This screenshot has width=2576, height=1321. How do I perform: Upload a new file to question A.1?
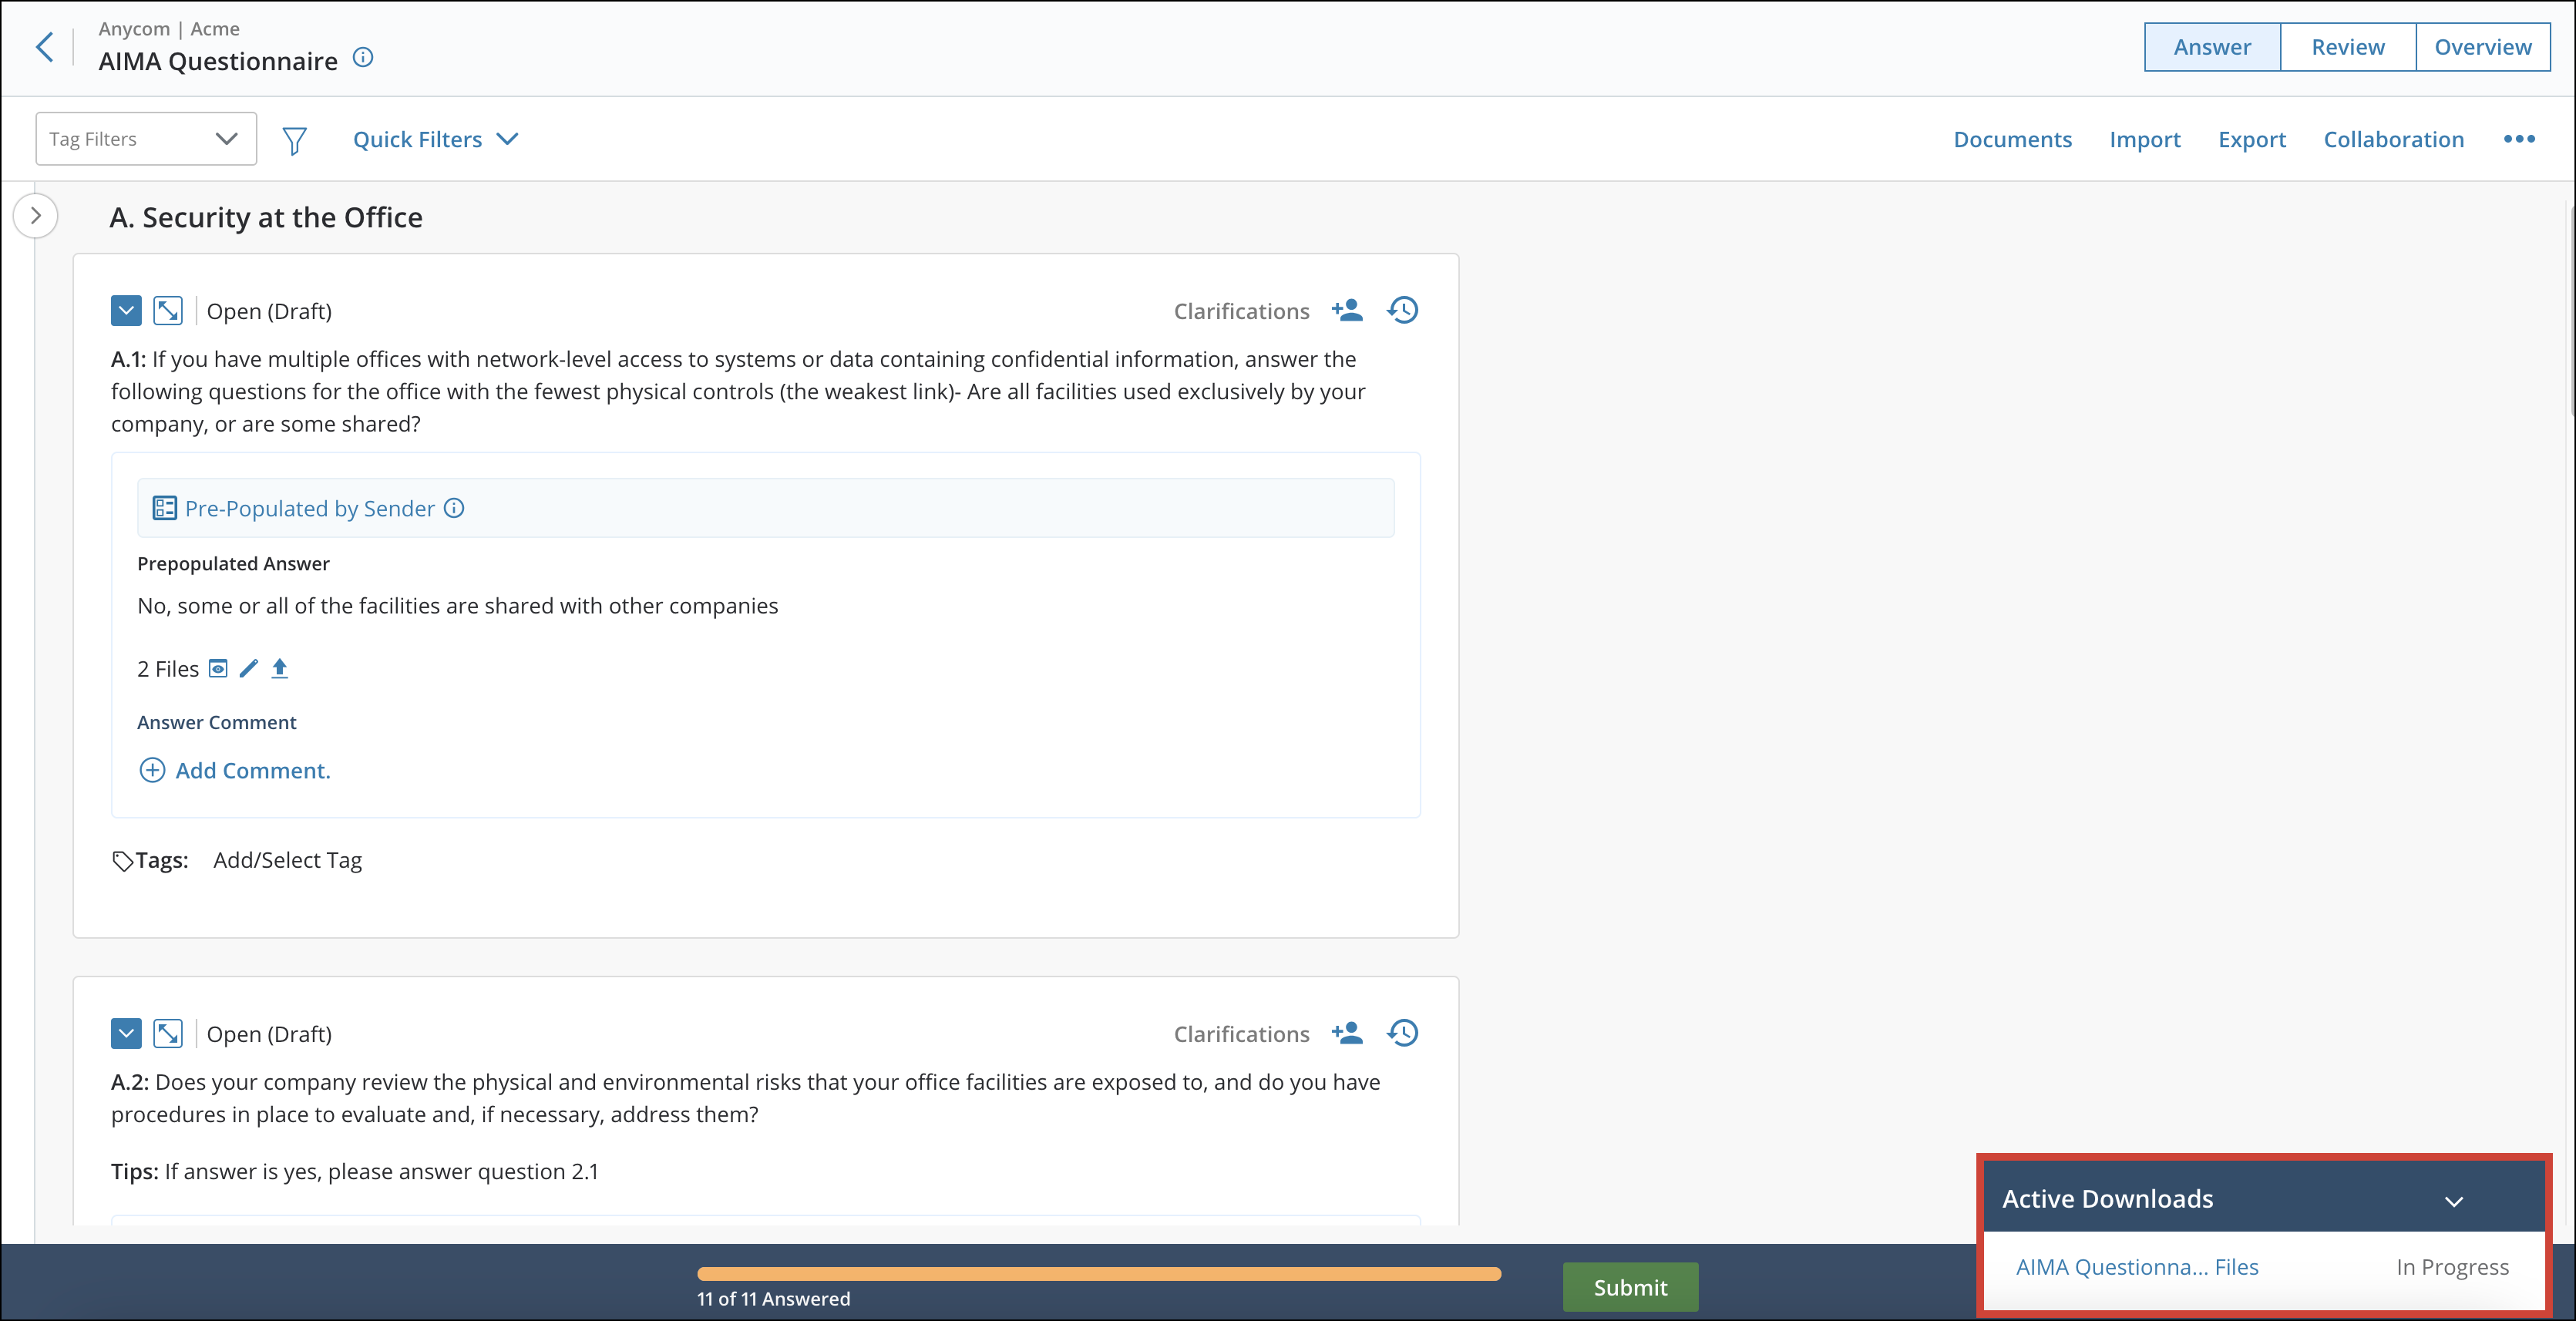[280, 668]
